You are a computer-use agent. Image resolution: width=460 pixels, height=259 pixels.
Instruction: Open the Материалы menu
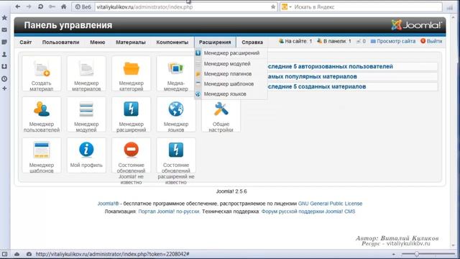point(131,42)
